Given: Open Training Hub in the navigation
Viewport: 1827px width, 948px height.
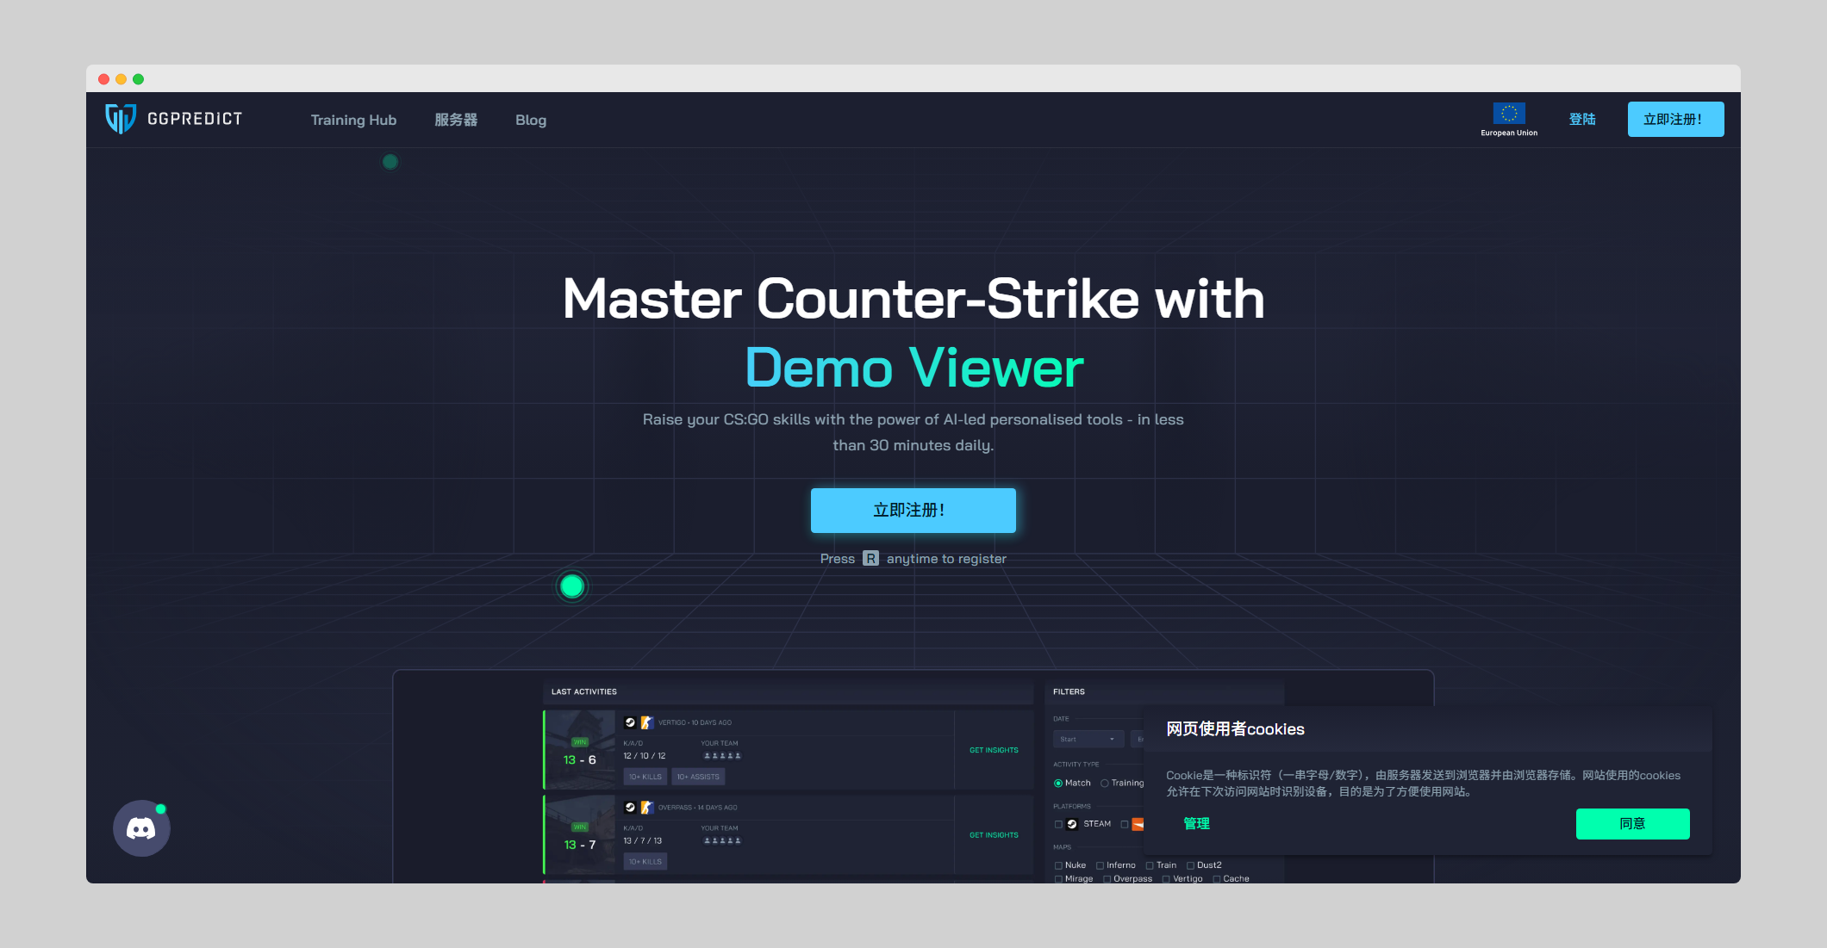Looking at the screenshot, I should [x=353, y=120].
